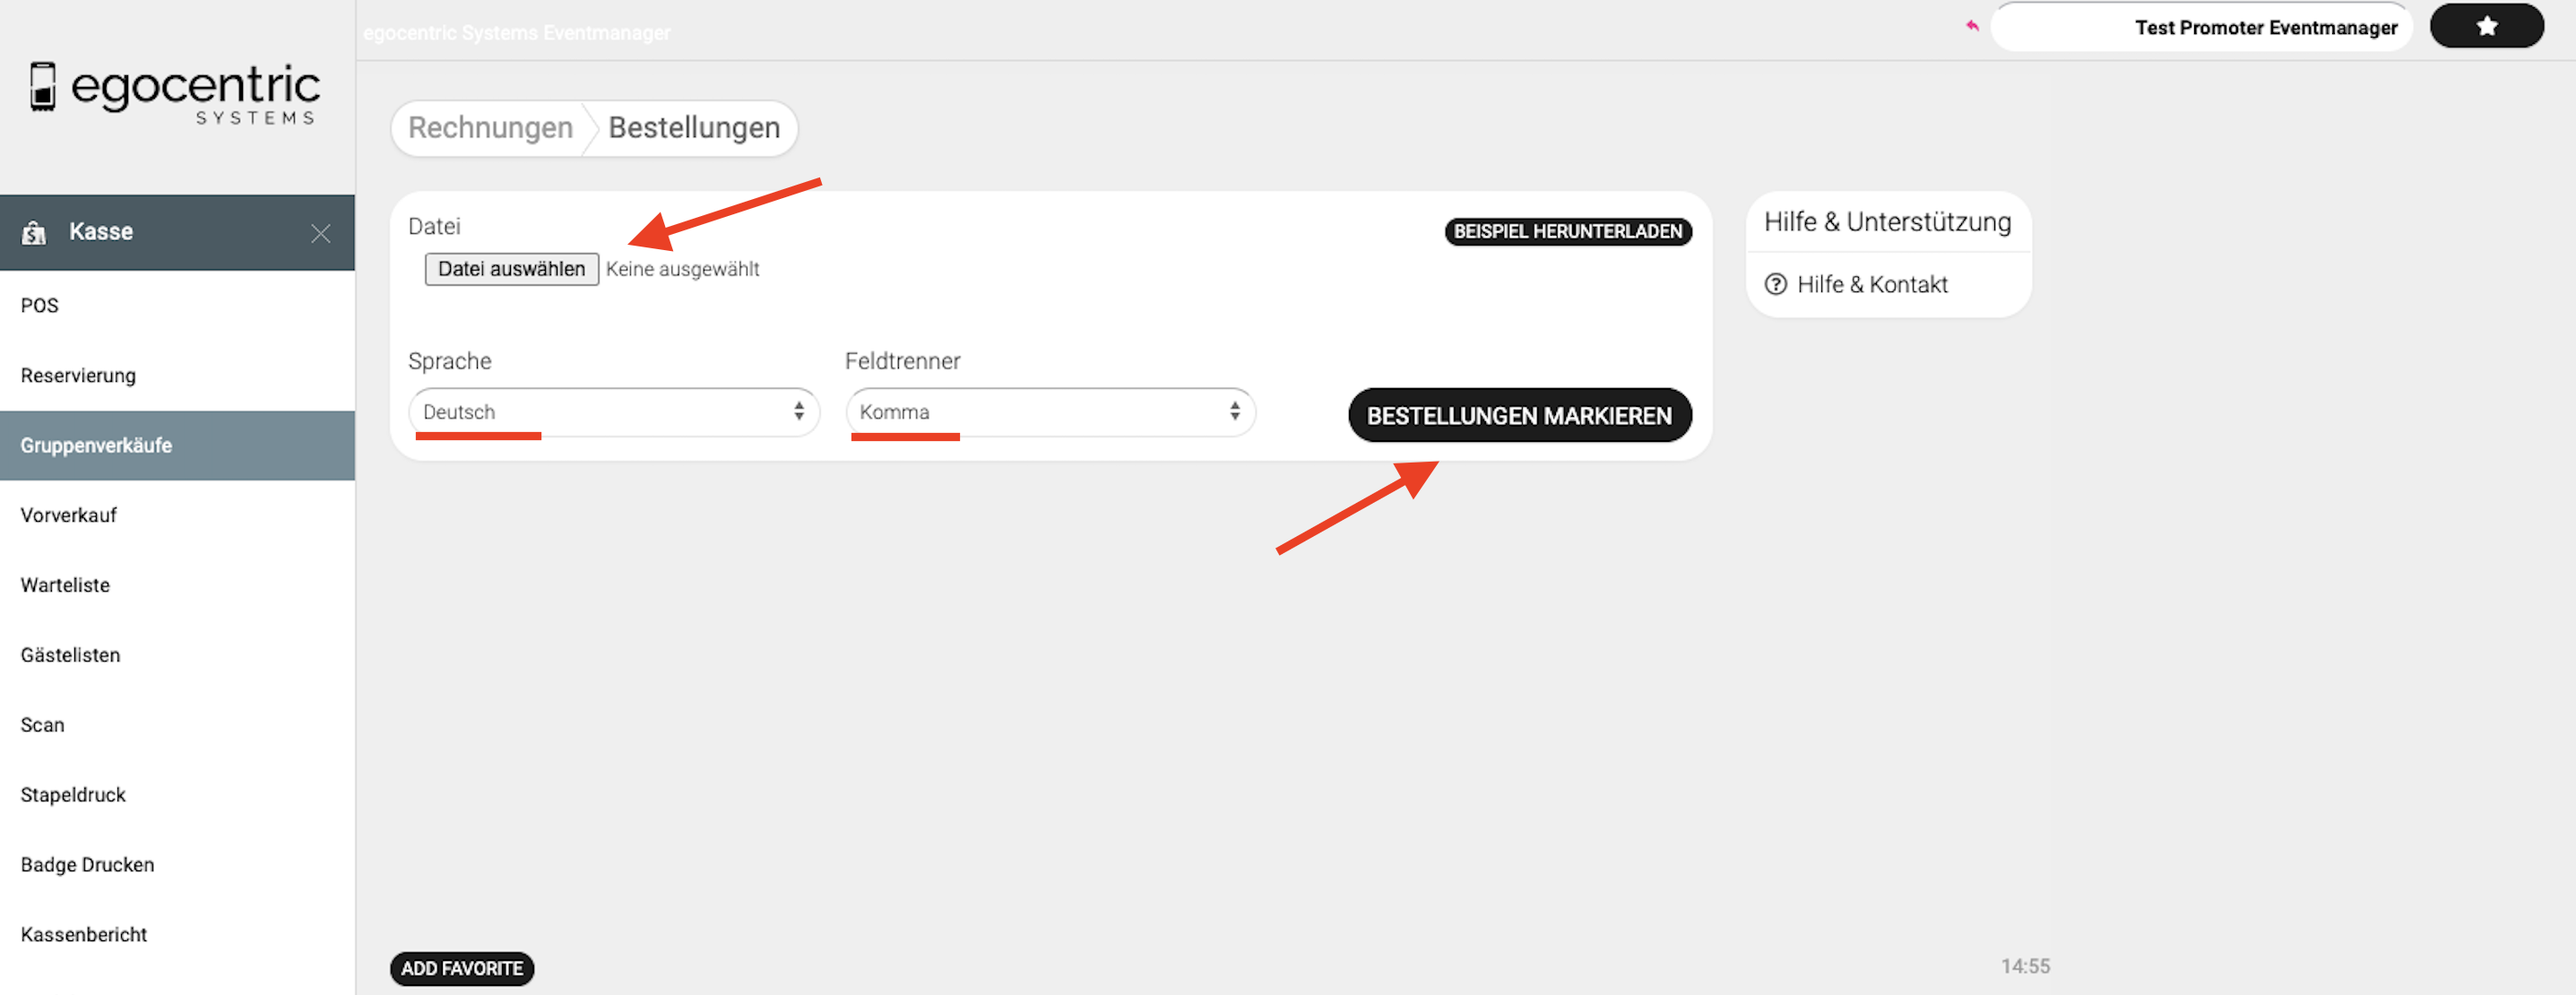Select Kassenbericht sidebar entry

(x=84, y=934)
